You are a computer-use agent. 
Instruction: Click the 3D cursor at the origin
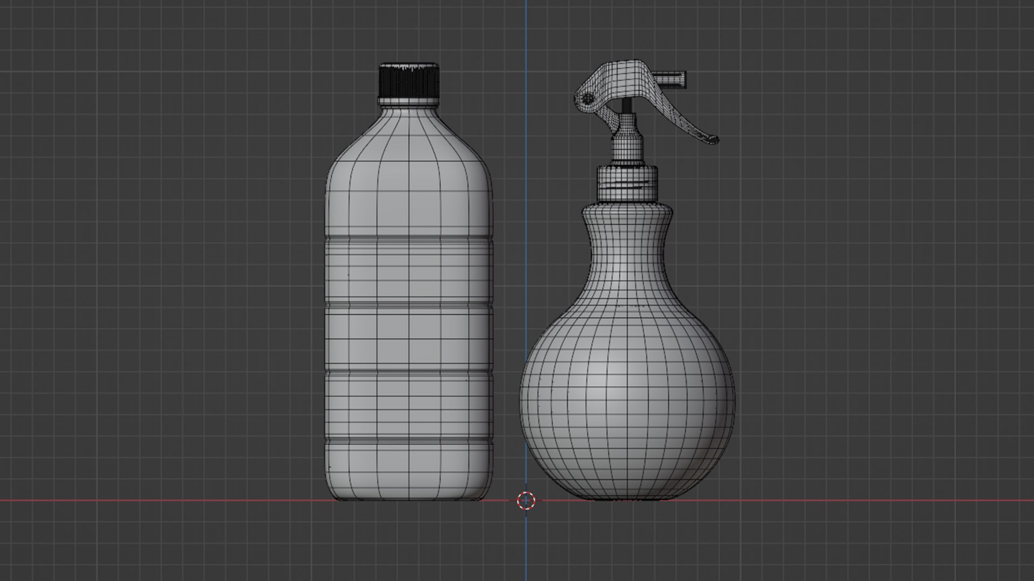(526, 500)
